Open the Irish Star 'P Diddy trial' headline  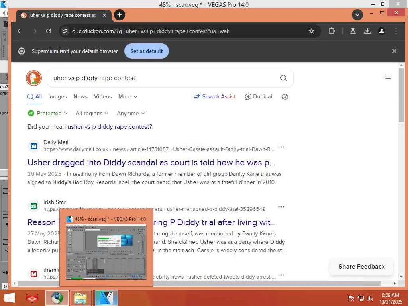214,222
